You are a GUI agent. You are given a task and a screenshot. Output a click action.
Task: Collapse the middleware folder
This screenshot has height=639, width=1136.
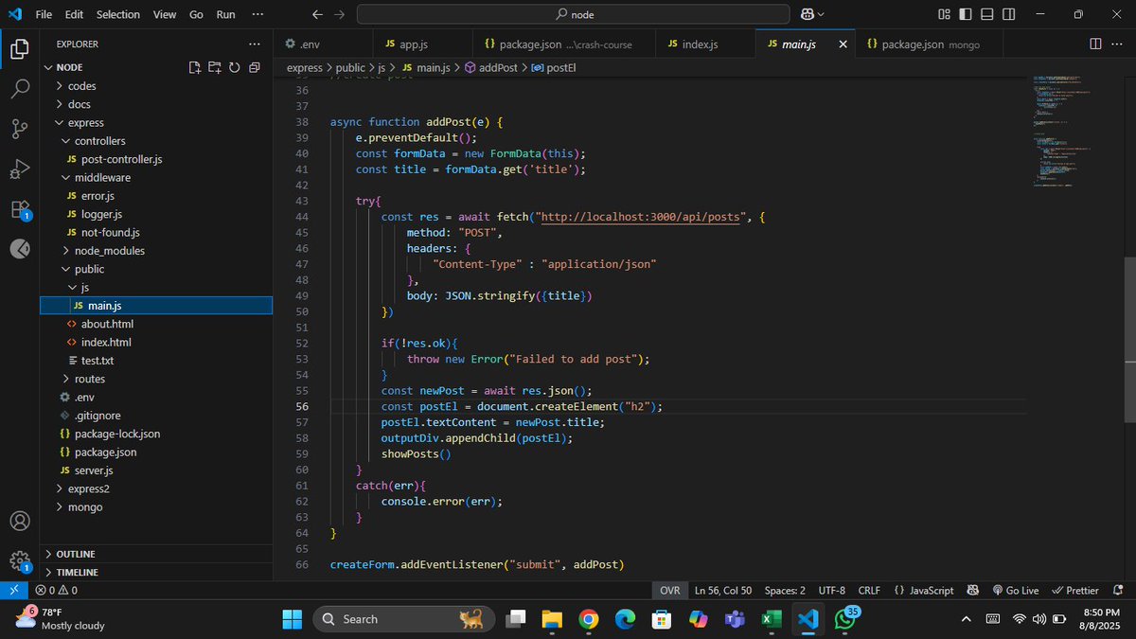pos(156,177)
